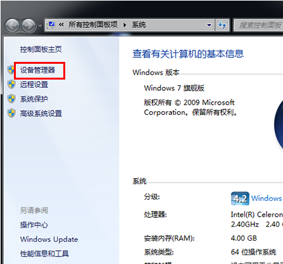This screenshot has height=264, width=283.
Task: Click the control panel icon in address bar
Action: [x=51, y=25]
